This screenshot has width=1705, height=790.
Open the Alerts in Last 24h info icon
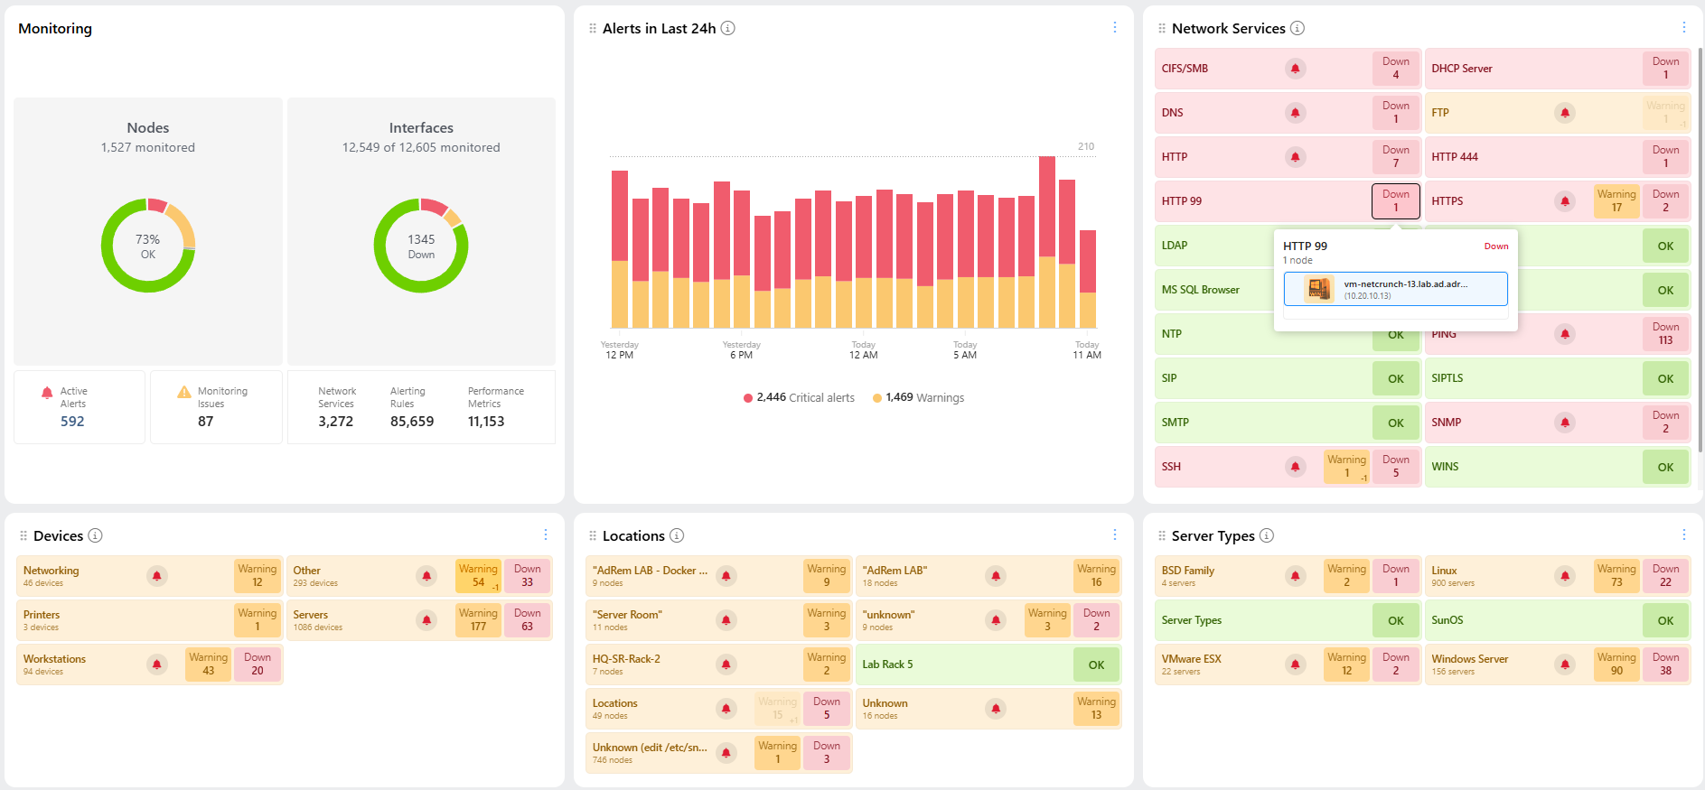(727, 28)
